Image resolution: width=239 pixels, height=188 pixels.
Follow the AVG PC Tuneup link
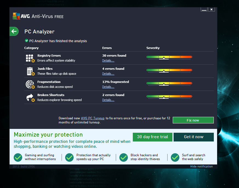[93, 118]
